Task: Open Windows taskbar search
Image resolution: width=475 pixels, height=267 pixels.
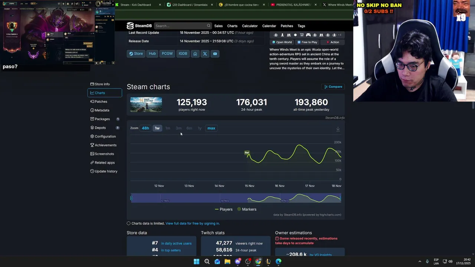Action: (207, 261)
